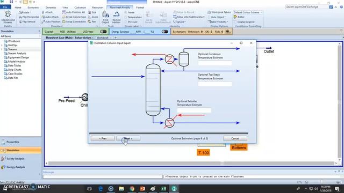Screen dimensions: 344x193
Task: Click the Optional Reboiler Temperature Estimate field
Action: tap(194, 110)
